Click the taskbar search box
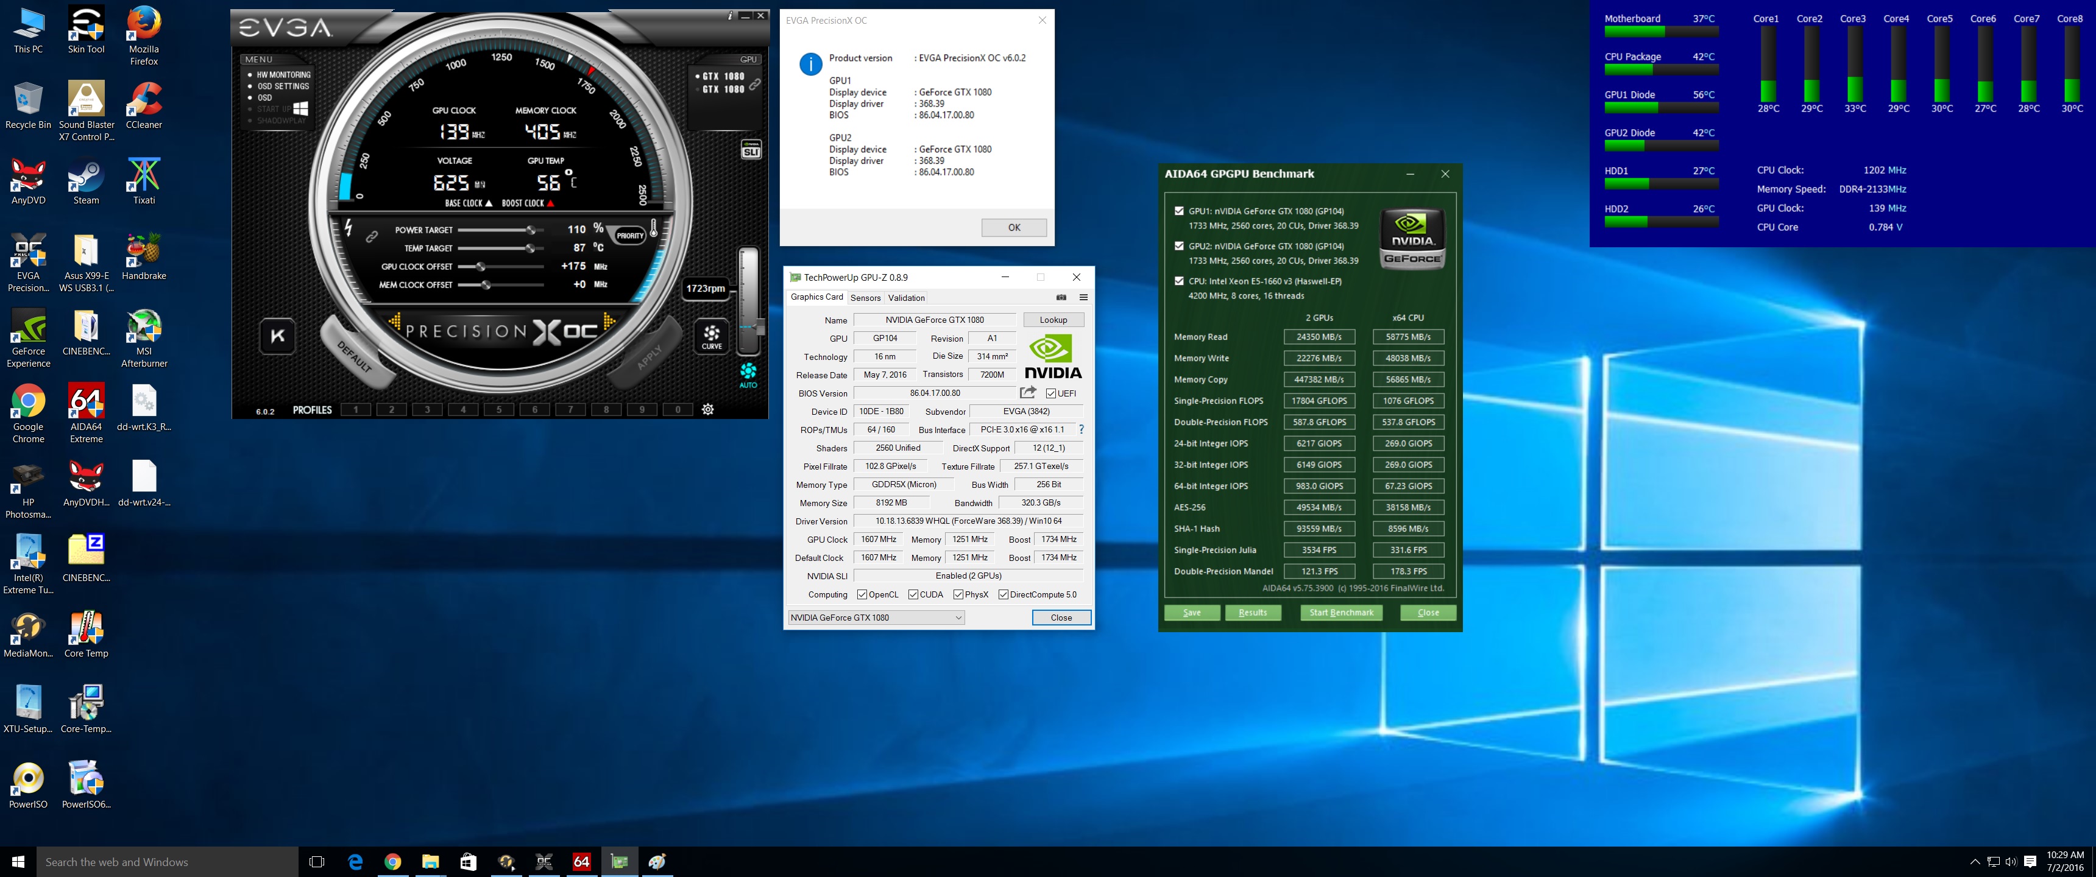 coord(168,862)
